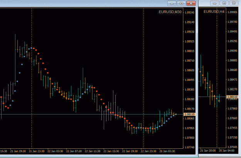241x158 pixels.
Task: Click the 1.08600 price on M30 scale
Action: [x=189, y=70]
